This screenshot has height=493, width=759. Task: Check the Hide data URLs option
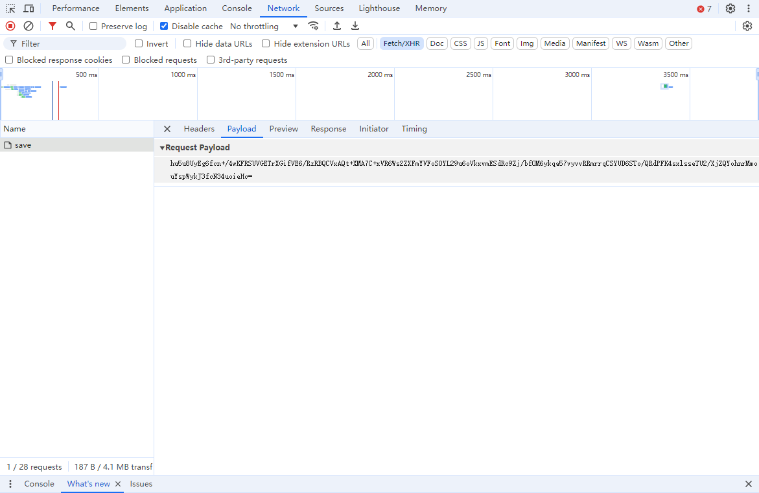187,44
